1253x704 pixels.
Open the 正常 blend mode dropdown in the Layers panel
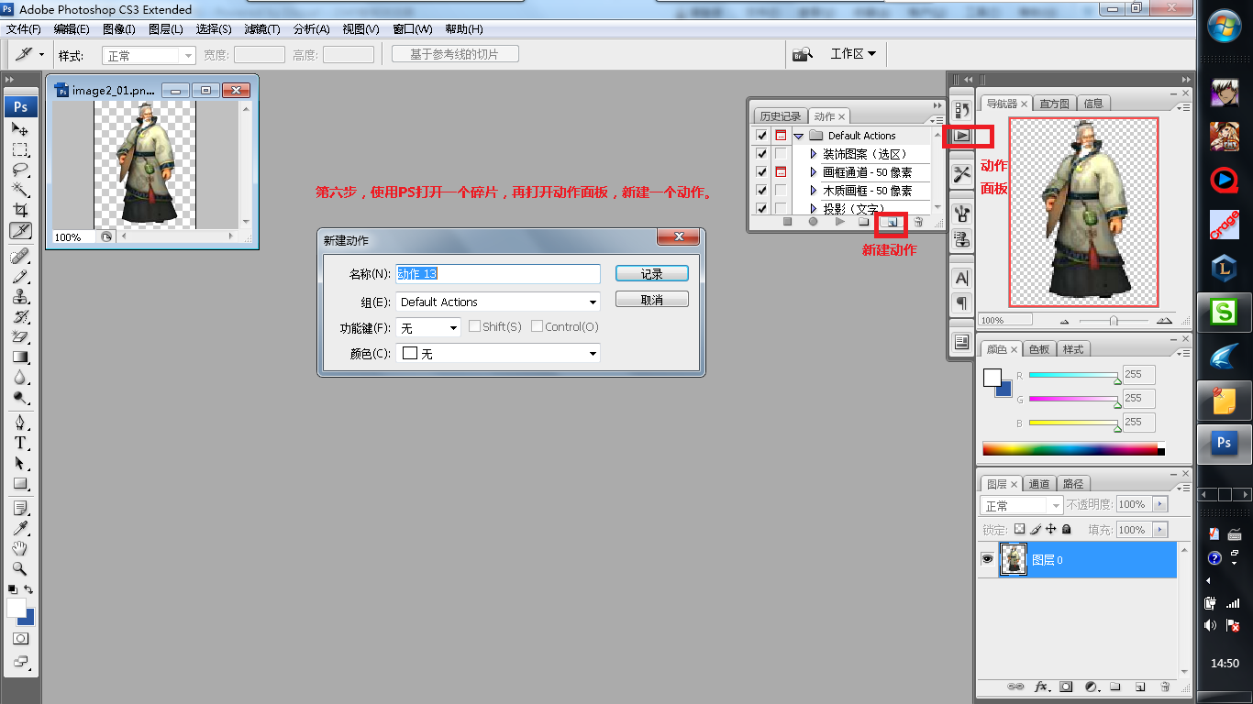click(1022, 505)
